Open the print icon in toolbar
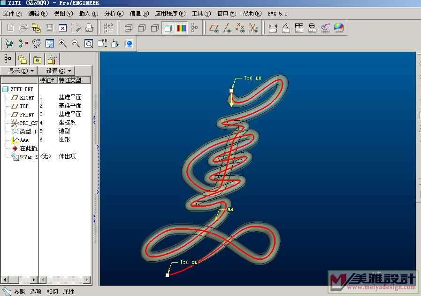The width and height of the screenshot is (421, 296). coord(89,28)
